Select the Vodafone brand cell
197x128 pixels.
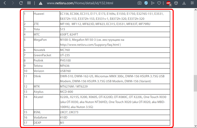(47, 117)
